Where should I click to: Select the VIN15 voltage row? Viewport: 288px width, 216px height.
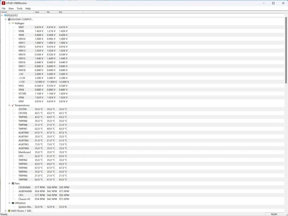[x=43, y=58]
